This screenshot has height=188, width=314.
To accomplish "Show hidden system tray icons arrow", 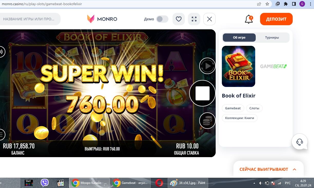I will (x=254, y=183).
